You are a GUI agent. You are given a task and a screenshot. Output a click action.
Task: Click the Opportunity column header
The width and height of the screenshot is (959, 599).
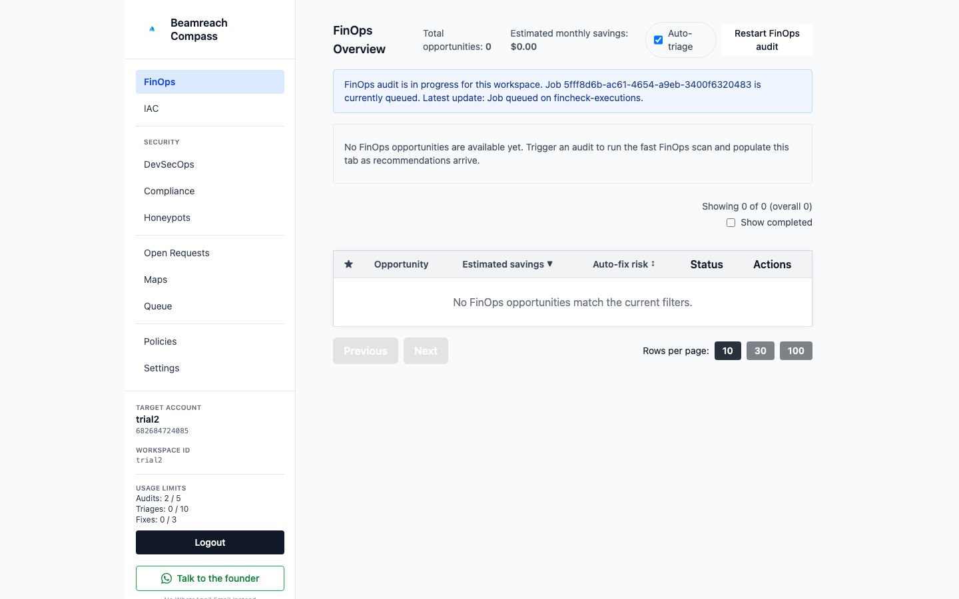pos(401,264)
